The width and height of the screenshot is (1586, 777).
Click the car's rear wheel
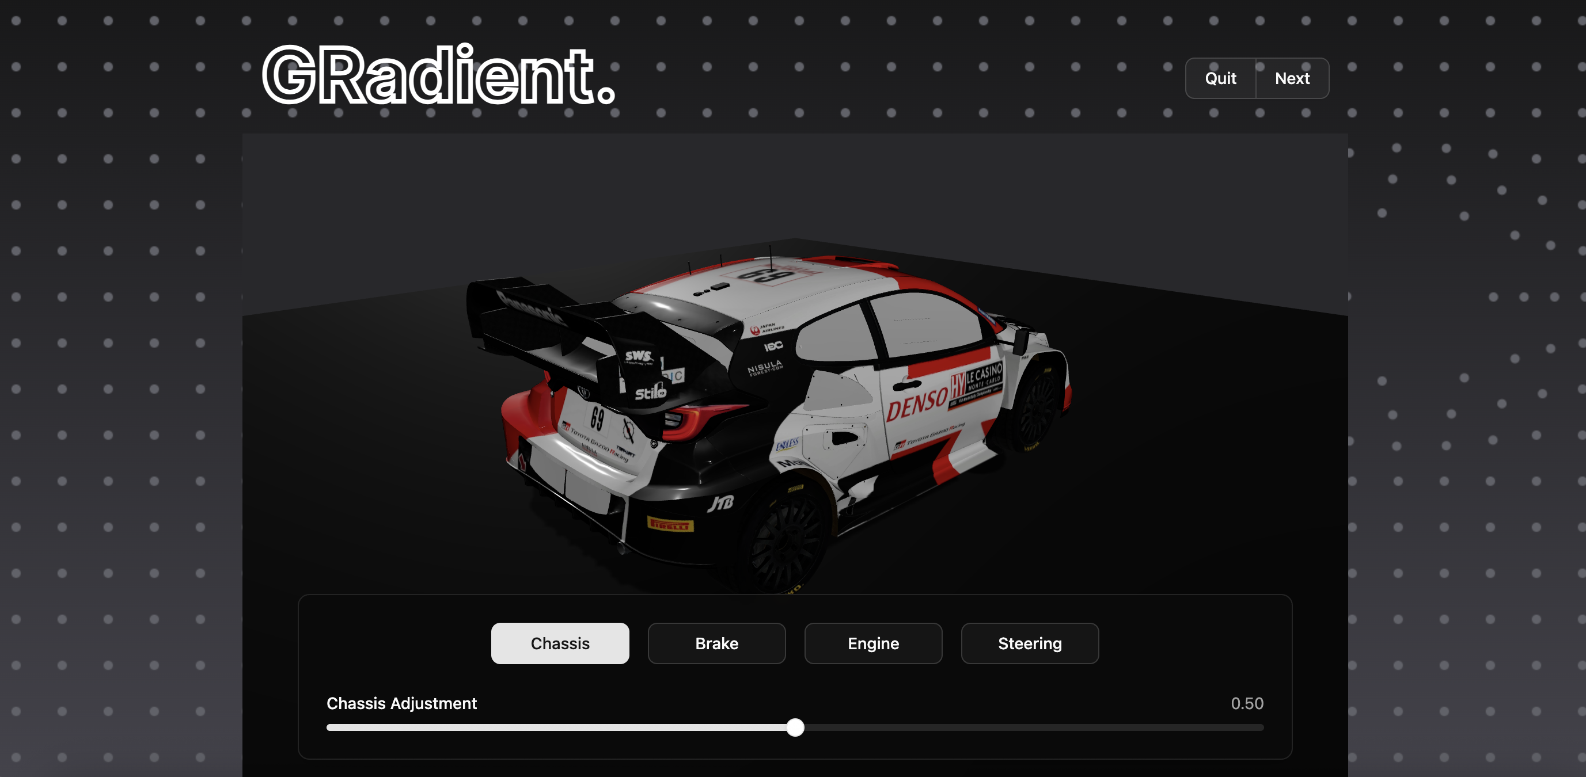tap(785, 542)
